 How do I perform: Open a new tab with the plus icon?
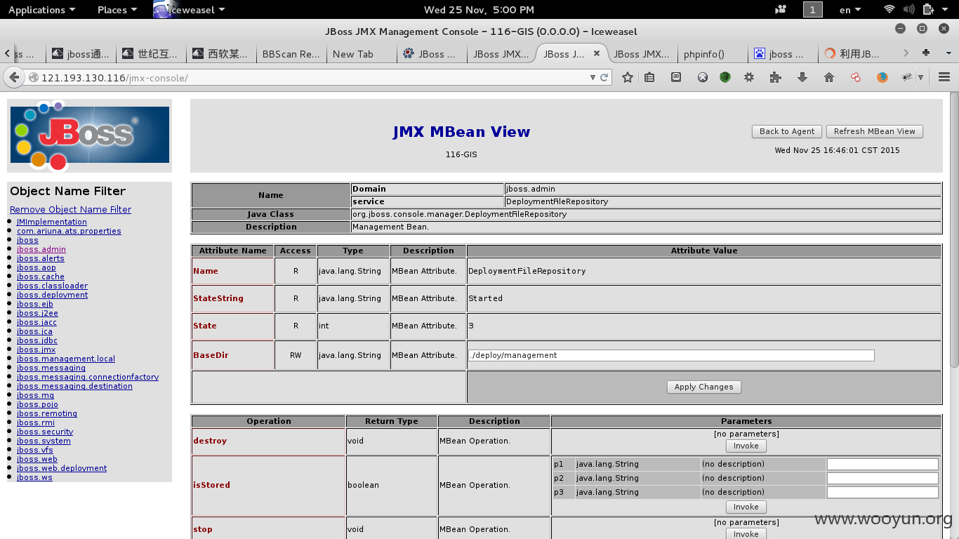click(x=926, y=53)
